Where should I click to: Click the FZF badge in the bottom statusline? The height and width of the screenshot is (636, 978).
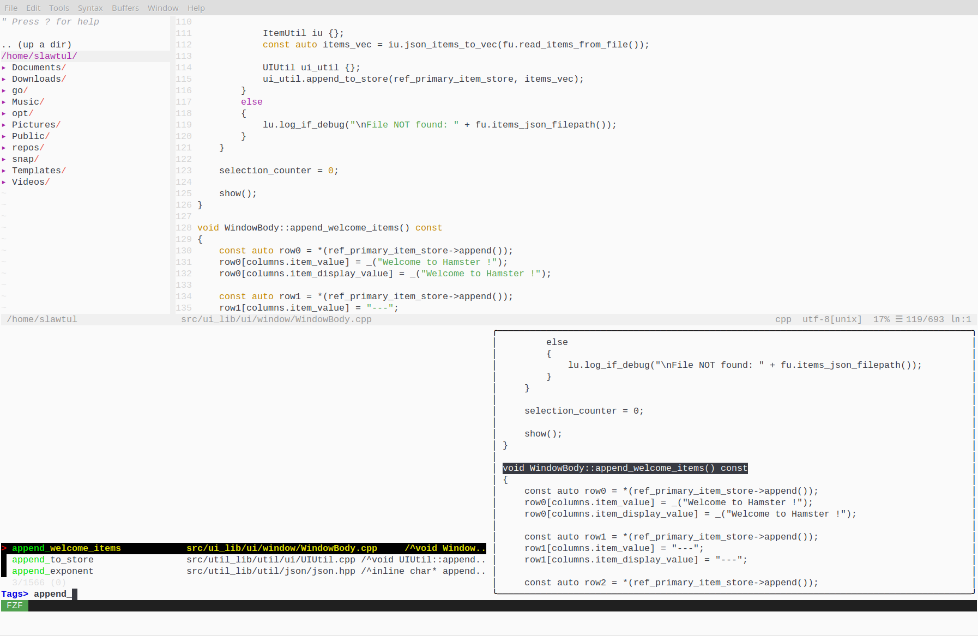click(14, 605)
